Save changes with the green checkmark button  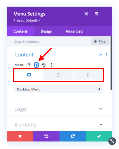[99, 136]
